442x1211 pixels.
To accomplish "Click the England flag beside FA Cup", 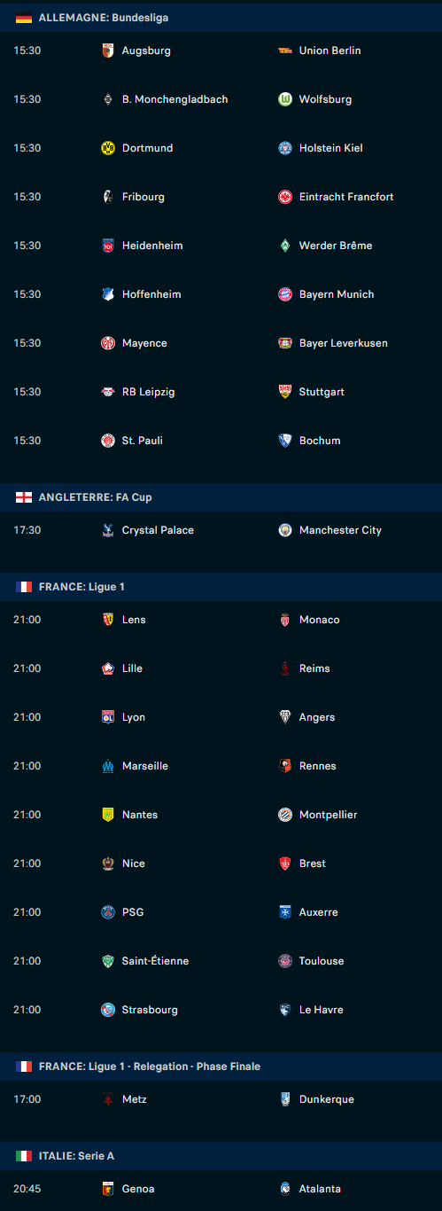I will click(24, 497).
